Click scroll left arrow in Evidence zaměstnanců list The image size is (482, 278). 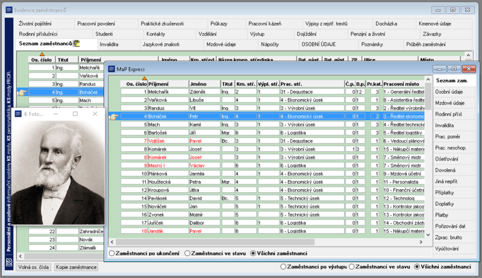coord(20,256)
